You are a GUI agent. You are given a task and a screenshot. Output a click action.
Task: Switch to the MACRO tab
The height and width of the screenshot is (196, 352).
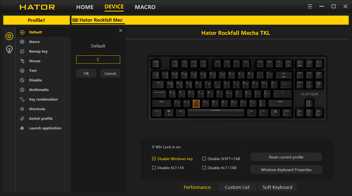[x=145, y=7]
